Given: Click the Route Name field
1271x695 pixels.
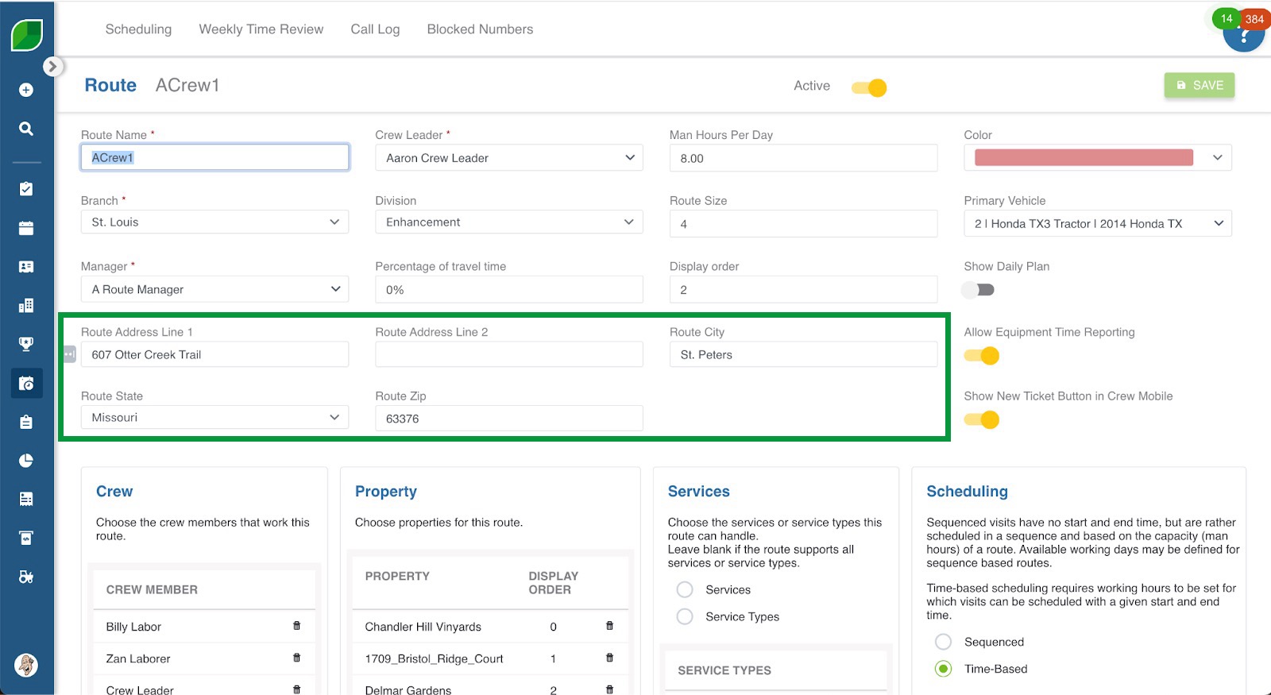Looking at the screenshot, I should click(x=214, y=157).
